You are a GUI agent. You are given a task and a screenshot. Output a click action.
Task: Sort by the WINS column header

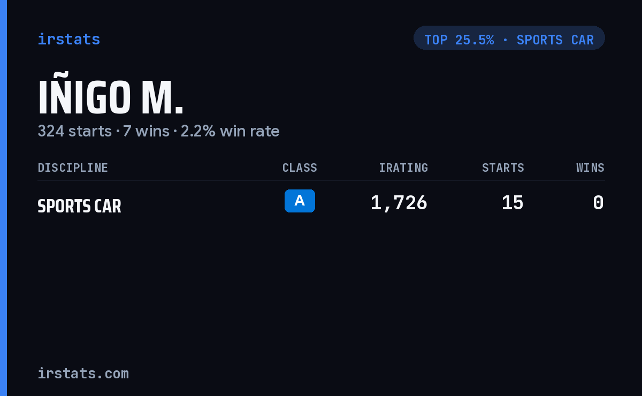(590, 168)
